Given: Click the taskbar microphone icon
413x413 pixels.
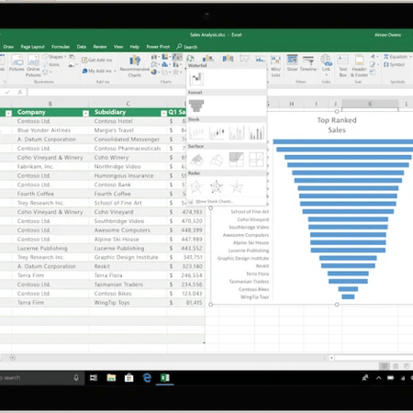Looking at the screenshot, I should click(x=76, y=378).
